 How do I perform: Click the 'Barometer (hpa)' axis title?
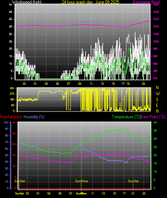coord(147,2)
